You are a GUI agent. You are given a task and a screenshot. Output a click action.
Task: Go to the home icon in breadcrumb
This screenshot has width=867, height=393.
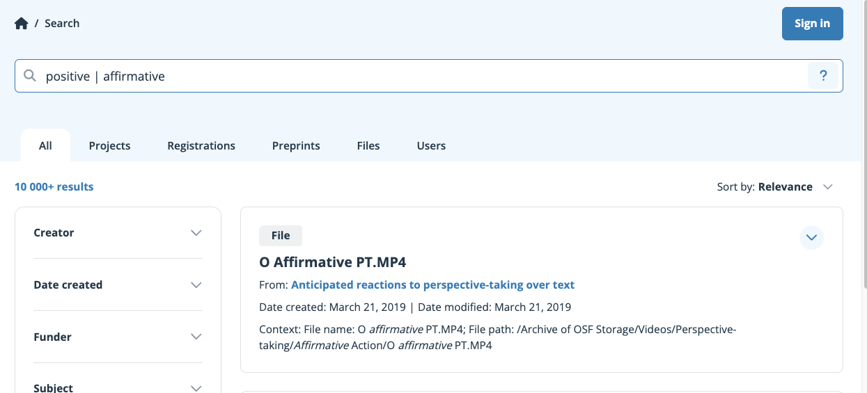click(x=22, y=24)
